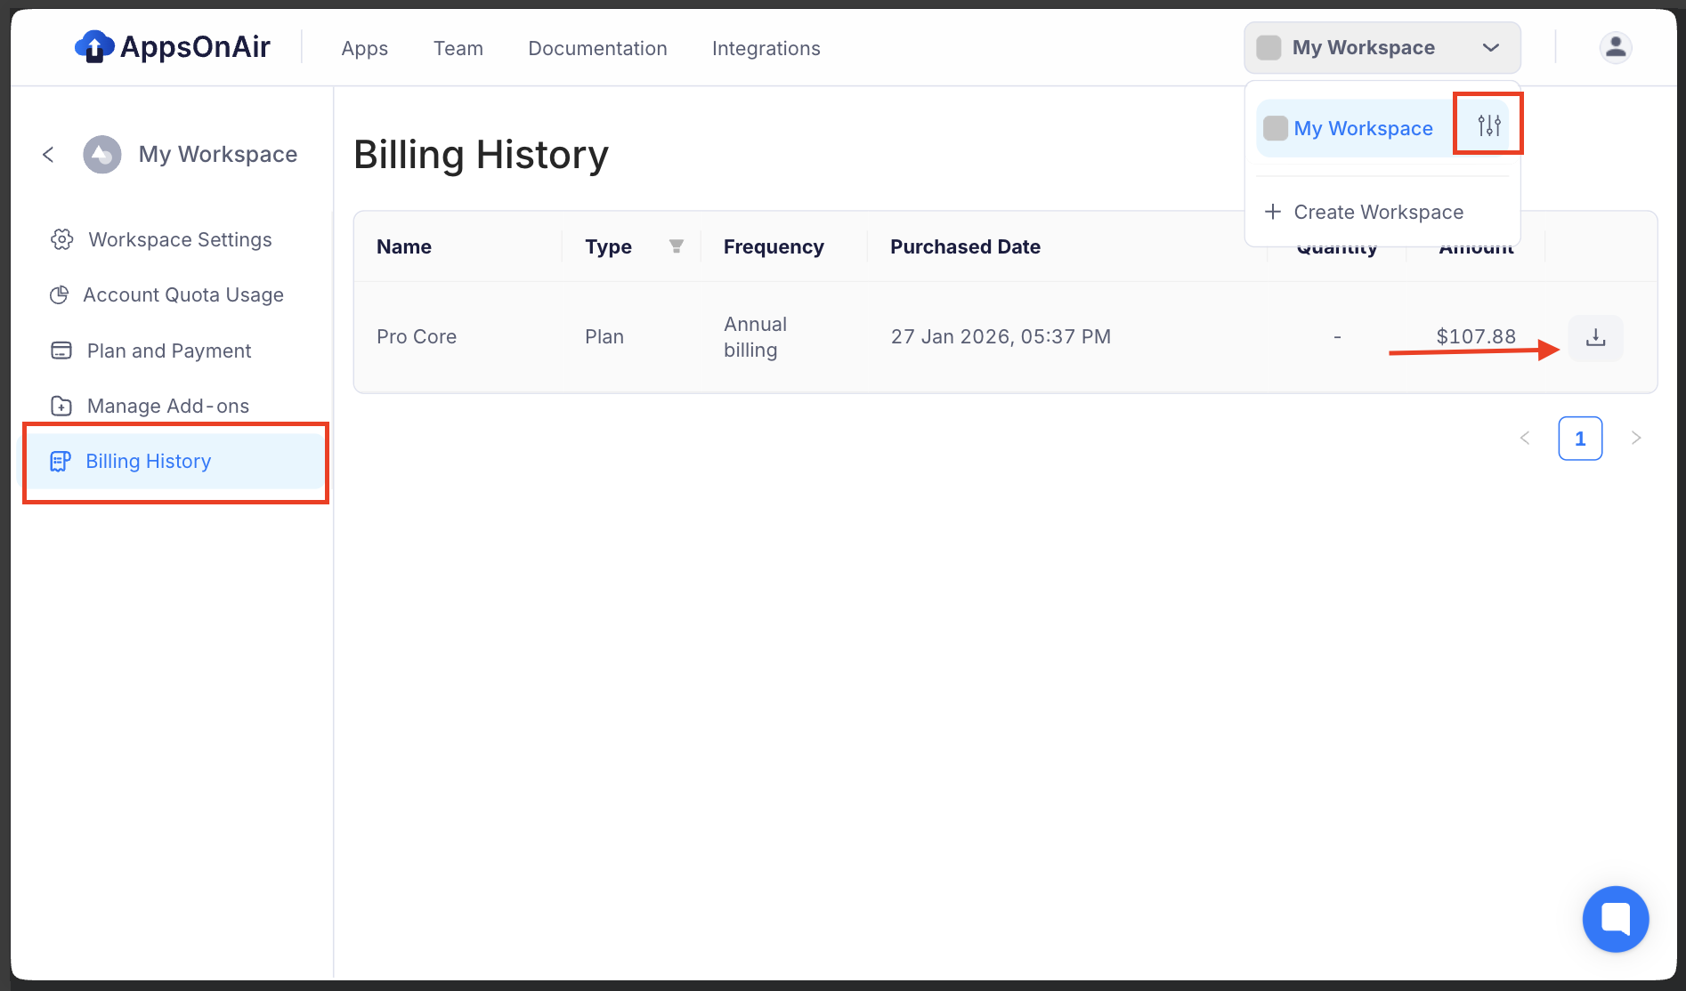Click the Type column filter icon
Image resolution: width=1686 pixels, height=991 pixels.
677,246
